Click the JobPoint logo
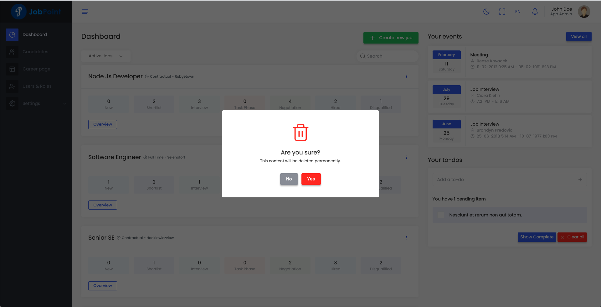This screenshot has height=307, width=601. pyautogui.click(x=36, y=12)
